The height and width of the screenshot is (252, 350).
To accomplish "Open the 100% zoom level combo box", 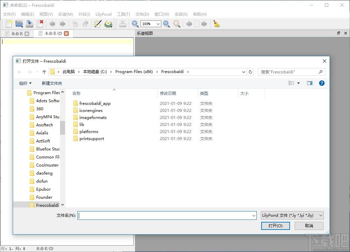I will [151, 24].
